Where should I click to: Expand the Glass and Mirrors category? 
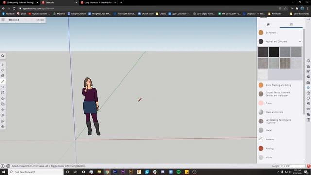click(x=280, y=112)
